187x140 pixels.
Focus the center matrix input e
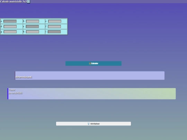click(x=32, y=26)
